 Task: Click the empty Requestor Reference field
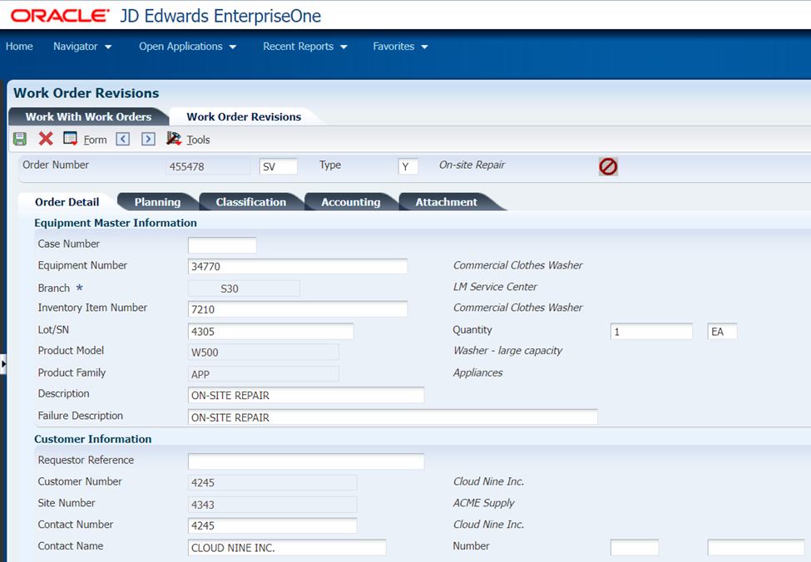point(306,461)
